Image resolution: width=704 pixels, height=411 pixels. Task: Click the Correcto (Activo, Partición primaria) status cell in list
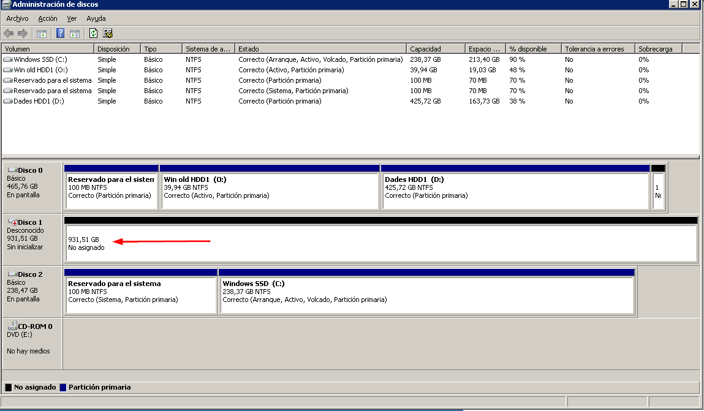291,70
